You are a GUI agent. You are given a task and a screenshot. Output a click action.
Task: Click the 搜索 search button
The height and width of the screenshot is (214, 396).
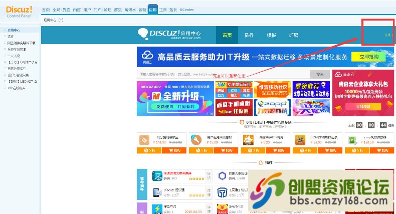click(x=320, y=74)
